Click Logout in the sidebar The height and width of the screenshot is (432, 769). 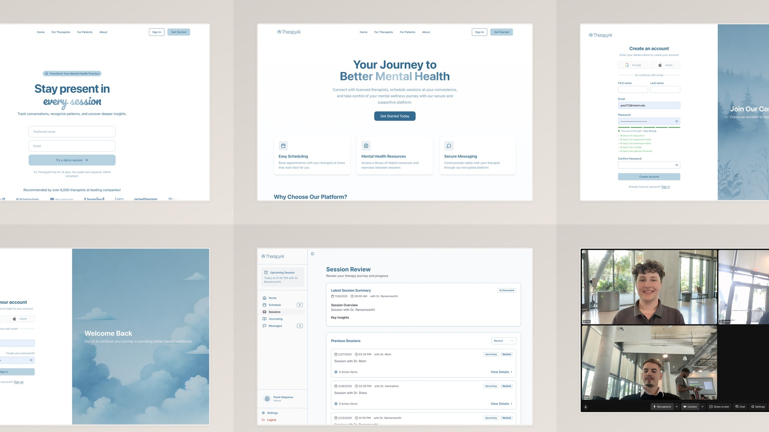tap(271, 420)
